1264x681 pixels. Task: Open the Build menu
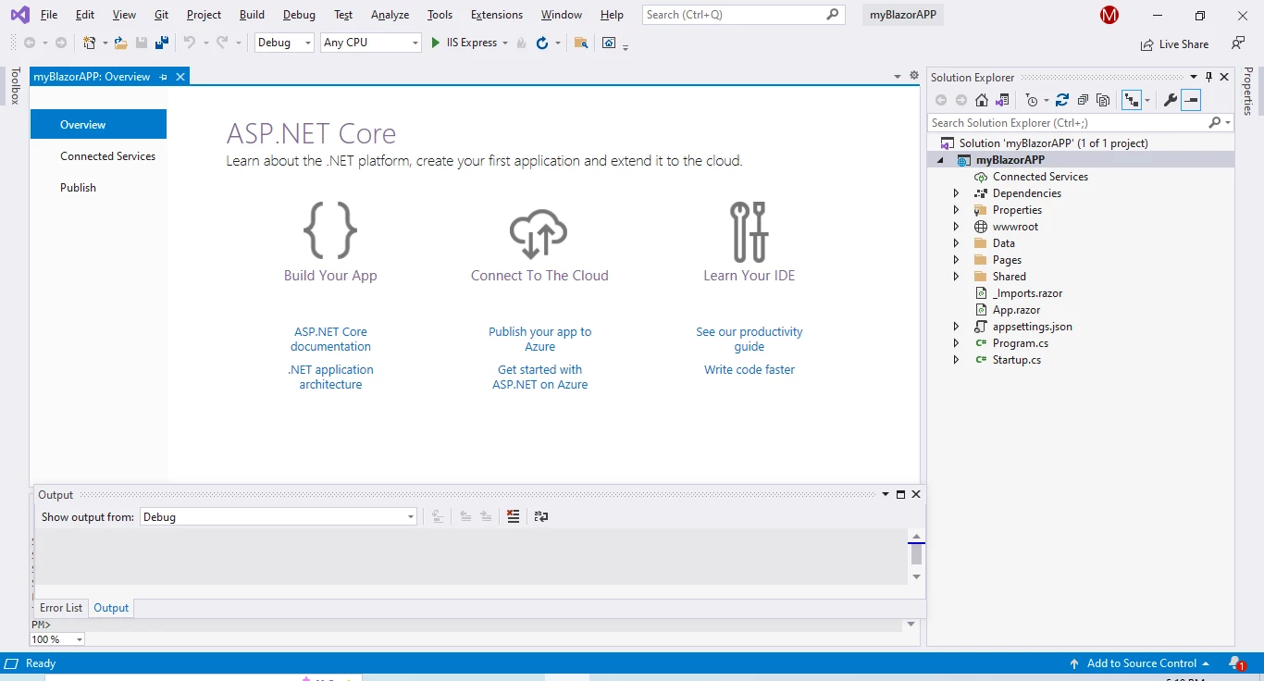[x=252, y=15]
